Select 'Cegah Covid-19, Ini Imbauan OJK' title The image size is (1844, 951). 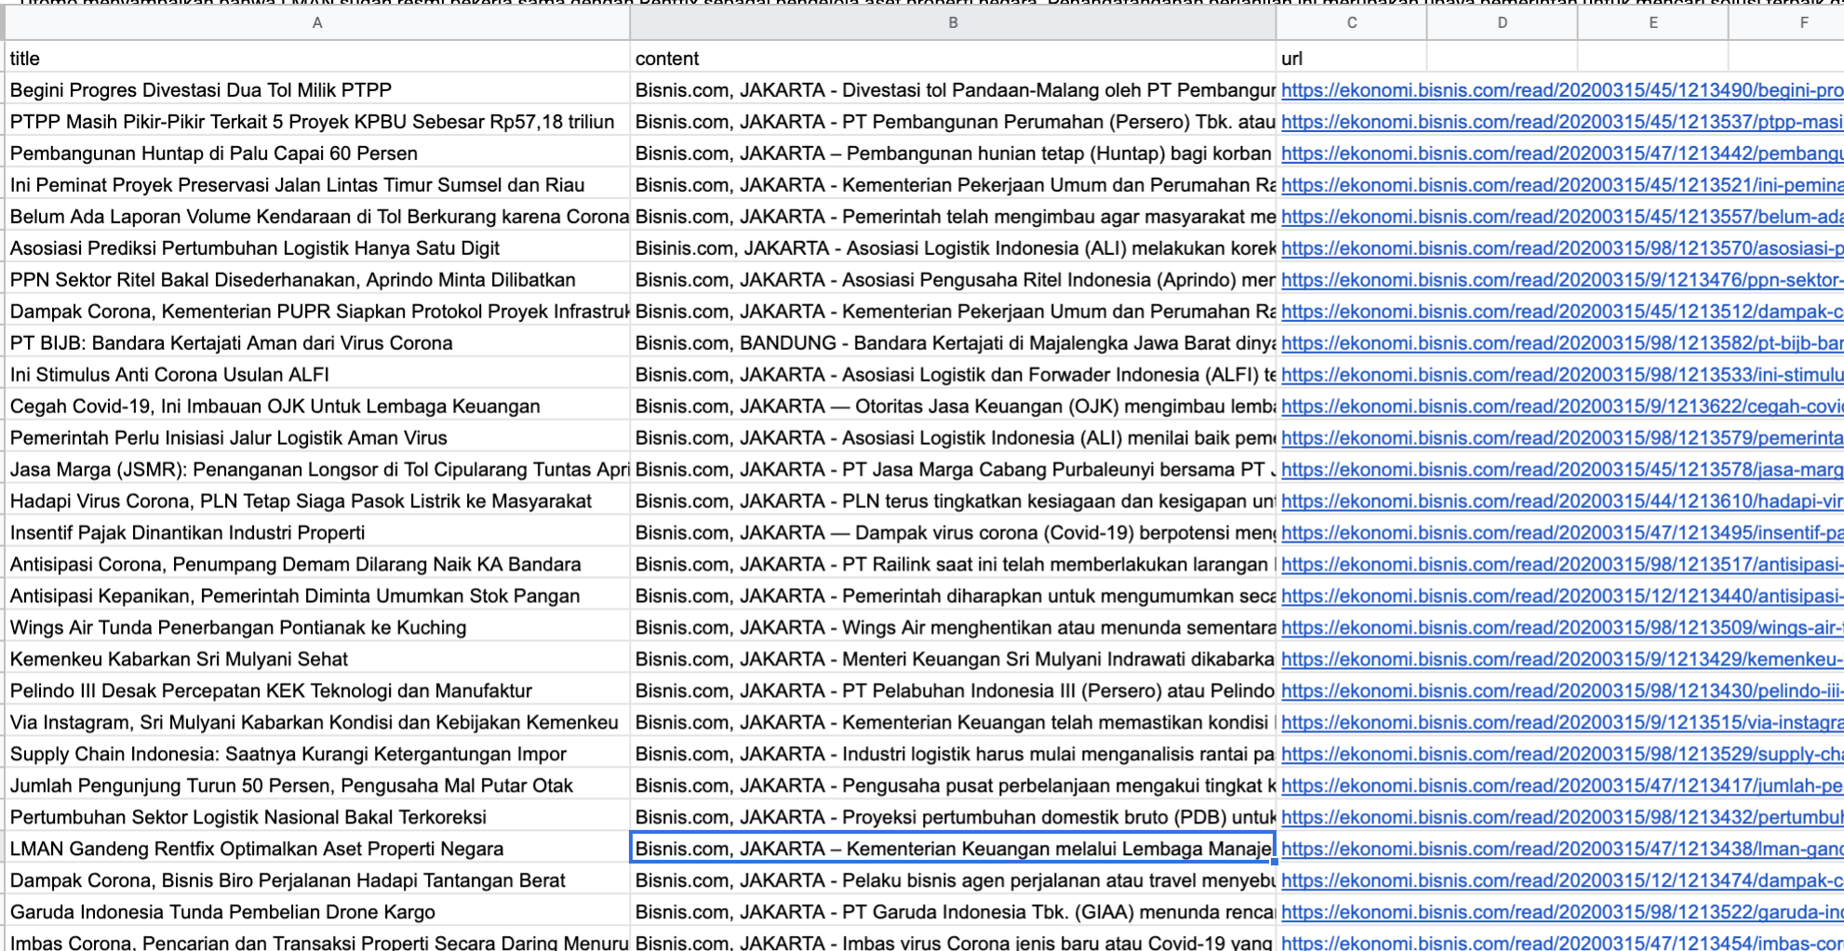317,407
